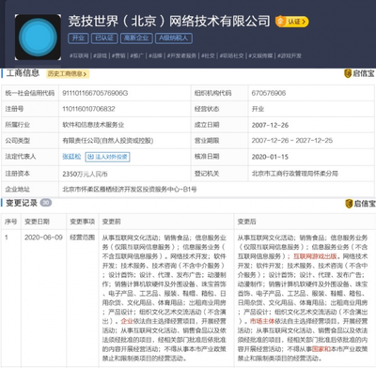Click the 法人对外投资 button
Viewport: 376px width, 368px height.
click(107, 157)
